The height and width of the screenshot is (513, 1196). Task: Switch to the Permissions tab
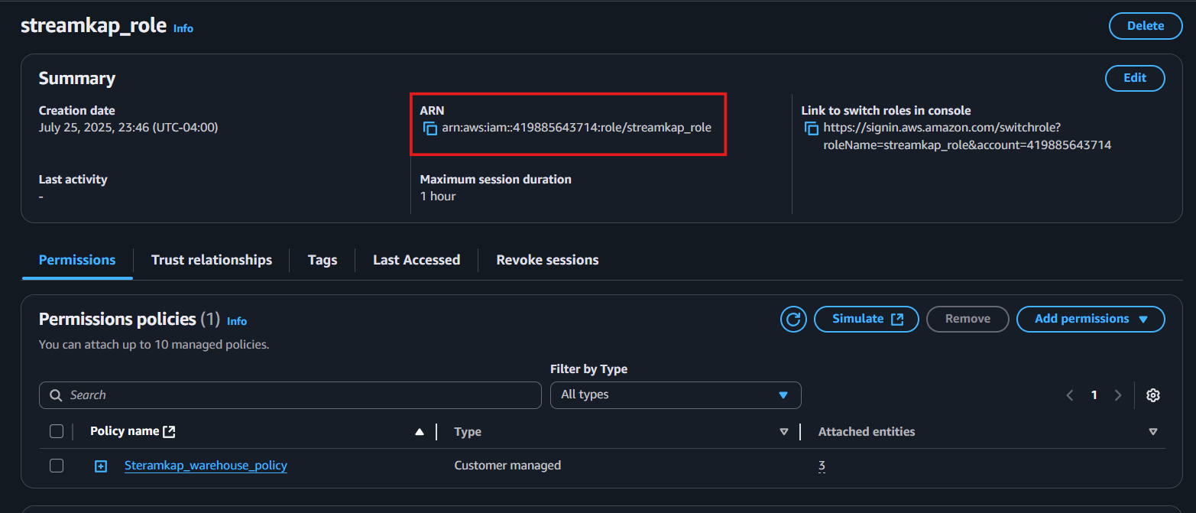77,260
